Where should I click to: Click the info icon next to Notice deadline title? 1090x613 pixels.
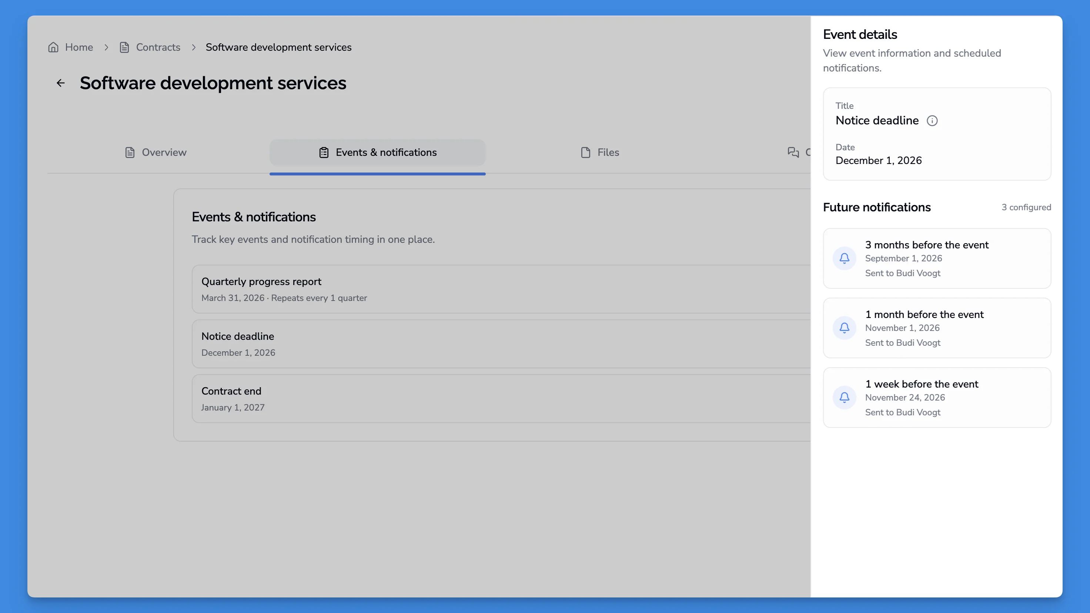[933, 121]
